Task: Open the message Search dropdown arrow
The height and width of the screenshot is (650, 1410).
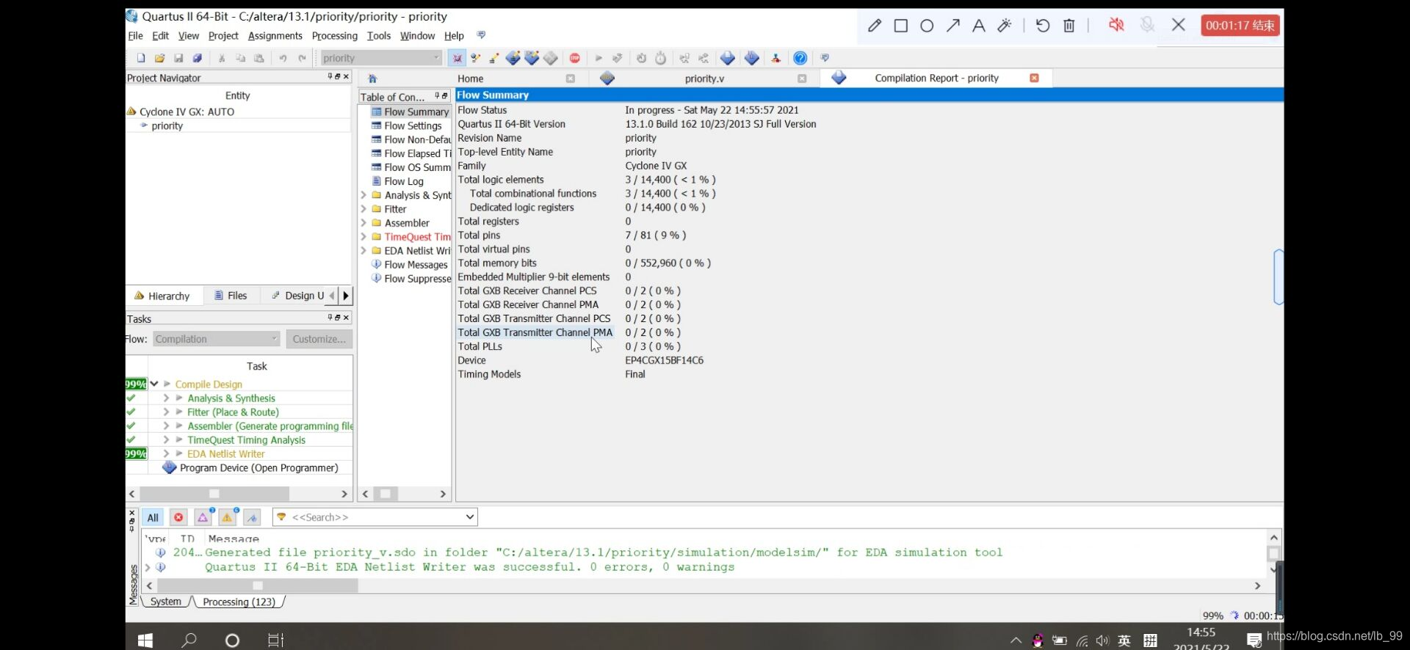Action: coord(469,517)
